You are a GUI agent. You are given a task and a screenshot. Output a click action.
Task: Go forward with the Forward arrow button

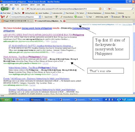[x=7, y=9]
